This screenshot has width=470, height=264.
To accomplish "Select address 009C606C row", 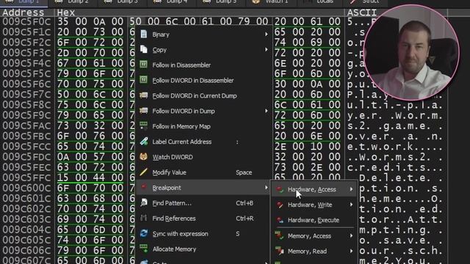I will click(26, 250).
